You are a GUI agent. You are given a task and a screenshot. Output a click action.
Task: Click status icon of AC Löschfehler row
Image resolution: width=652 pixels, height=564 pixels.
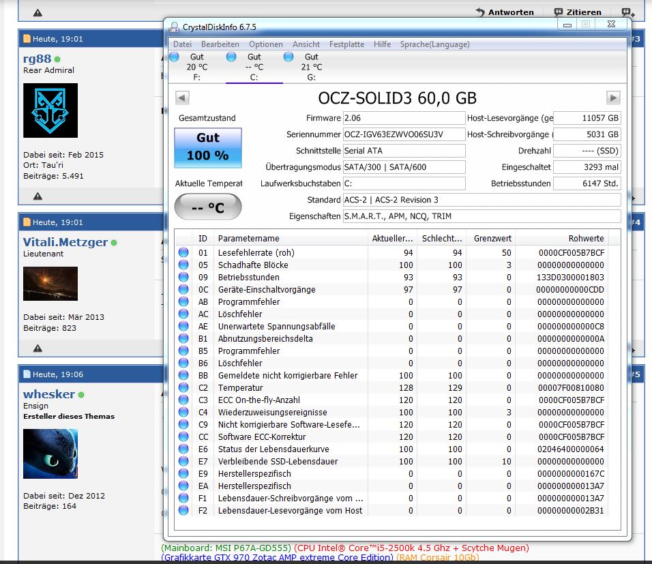point(183,314)
